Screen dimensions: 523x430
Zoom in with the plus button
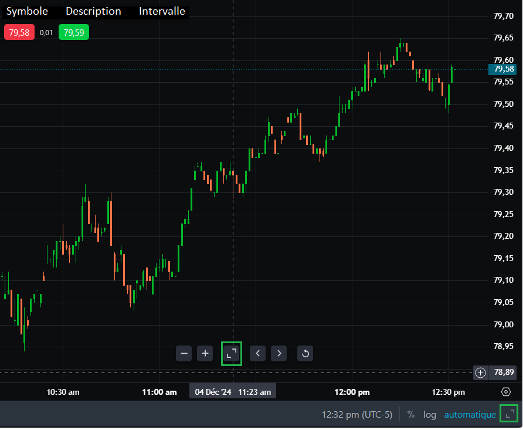coord(205,353)
